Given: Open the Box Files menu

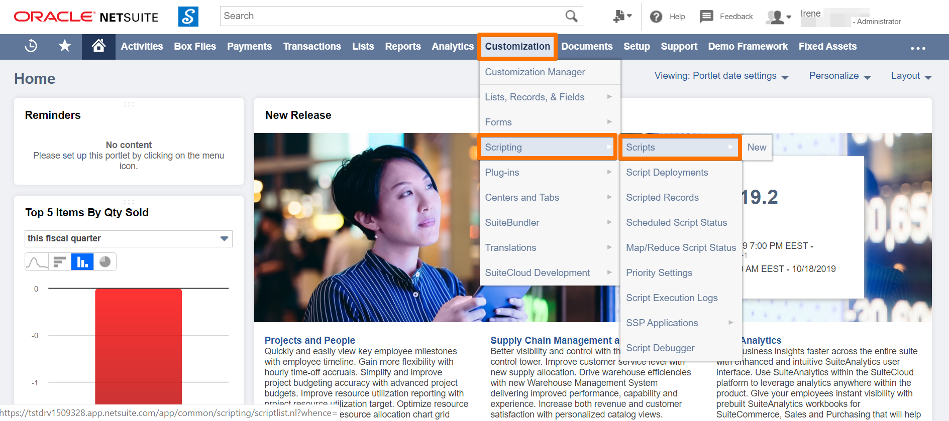Looking at the screenshot, I should point(195,47).
